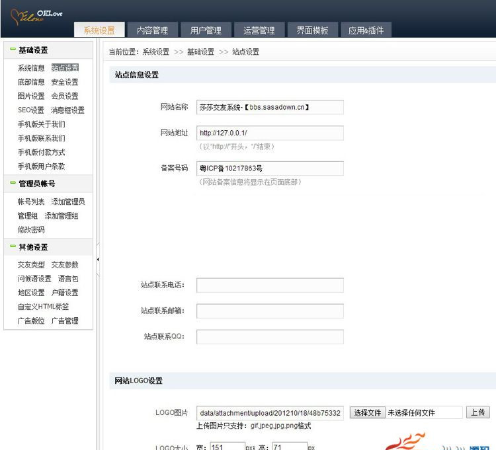Collapse the 管理员帐号 section icon
The width and height of the screenshot is (496, 450).
[x=13, y=182]
